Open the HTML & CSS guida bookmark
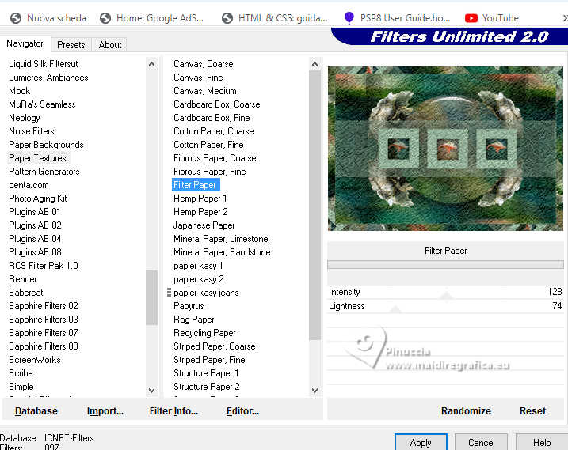 275,18
